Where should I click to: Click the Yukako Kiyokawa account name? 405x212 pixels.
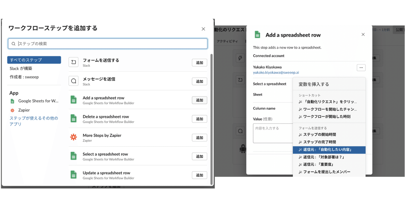(x=267, y=67)
